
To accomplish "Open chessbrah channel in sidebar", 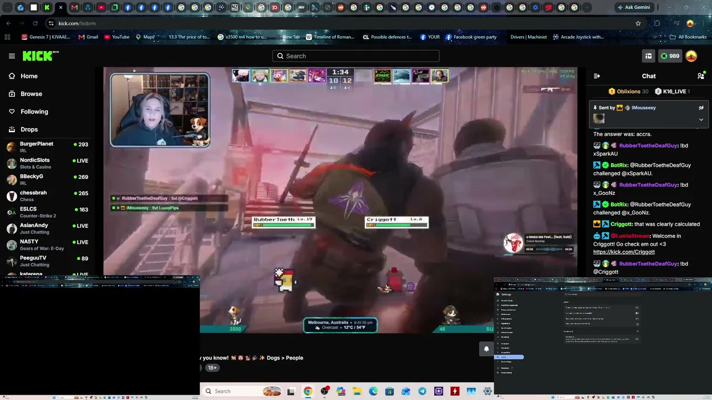I will click(47, 196).
